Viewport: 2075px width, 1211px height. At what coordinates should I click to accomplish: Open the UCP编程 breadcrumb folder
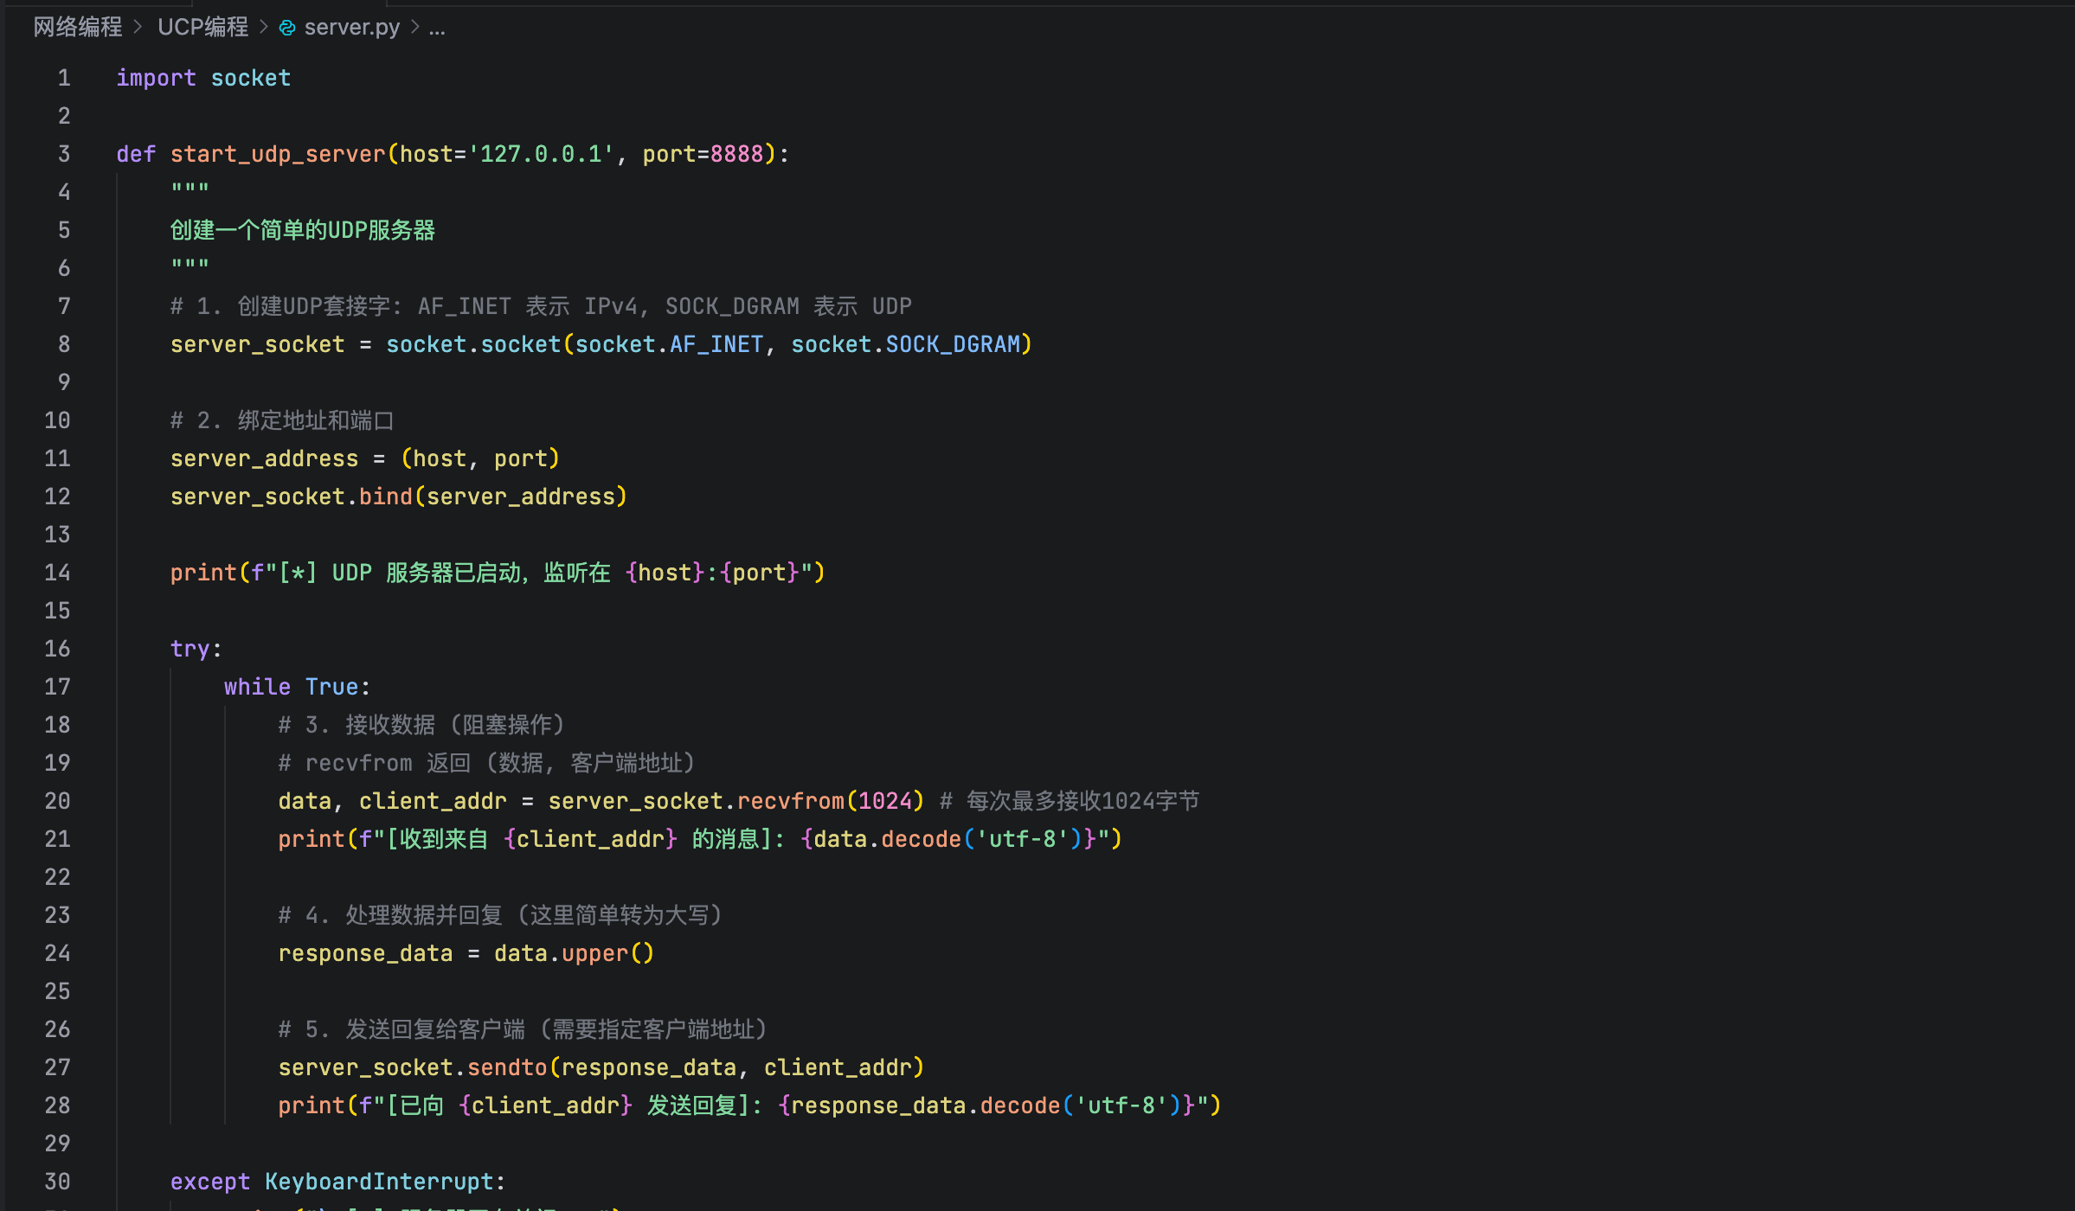[x=202, y=28]
